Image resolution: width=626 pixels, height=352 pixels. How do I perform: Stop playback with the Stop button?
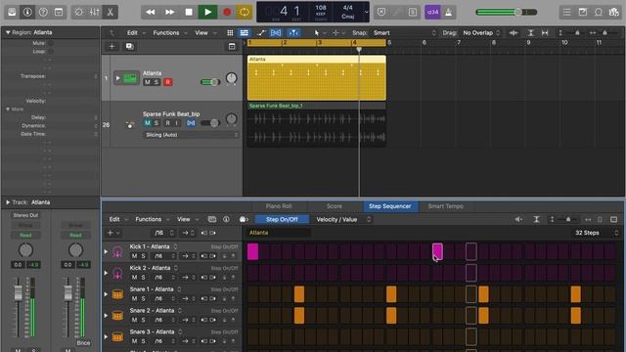(x=189, y=12)
